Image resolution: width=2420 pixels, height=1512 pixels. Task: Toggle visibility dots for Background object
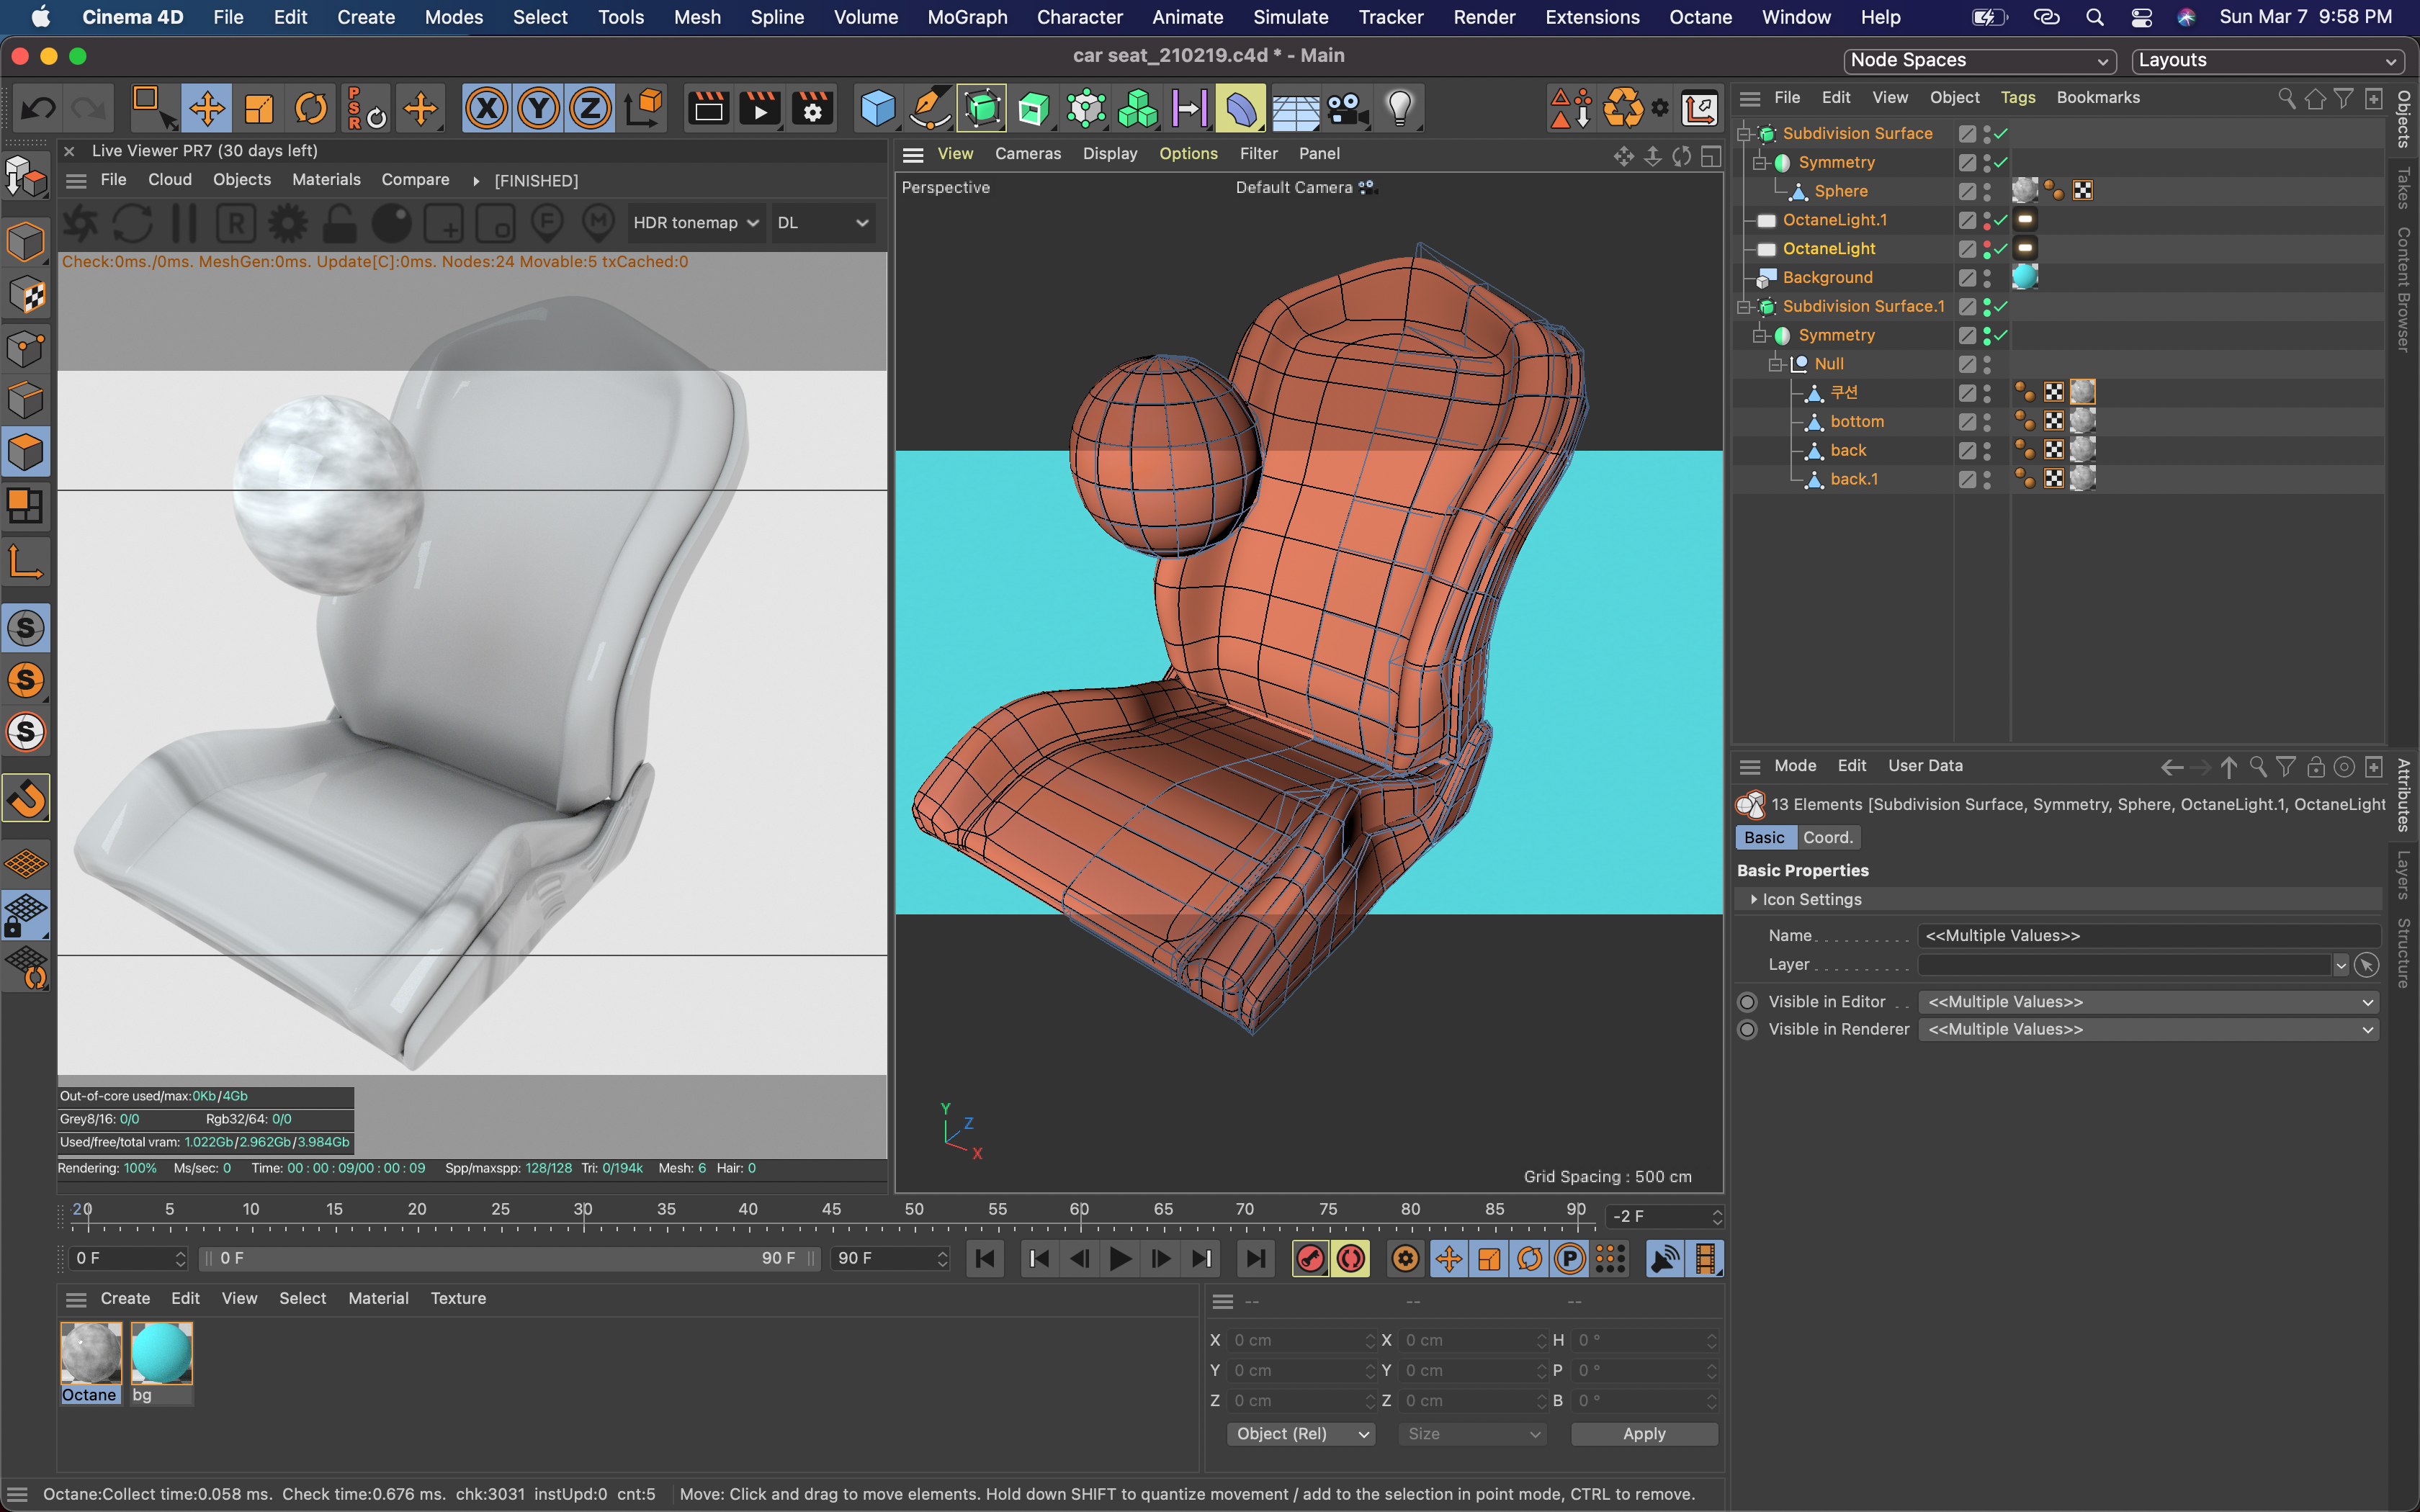[1987, 277]
